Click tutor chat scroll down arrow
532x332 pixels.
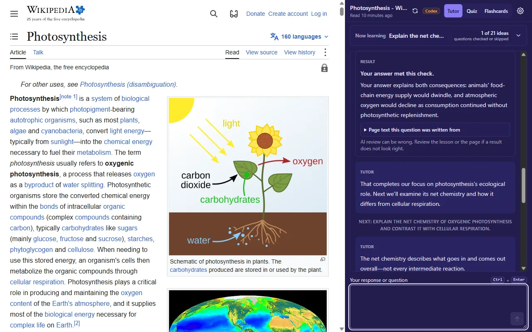click(x=523, y=269)
